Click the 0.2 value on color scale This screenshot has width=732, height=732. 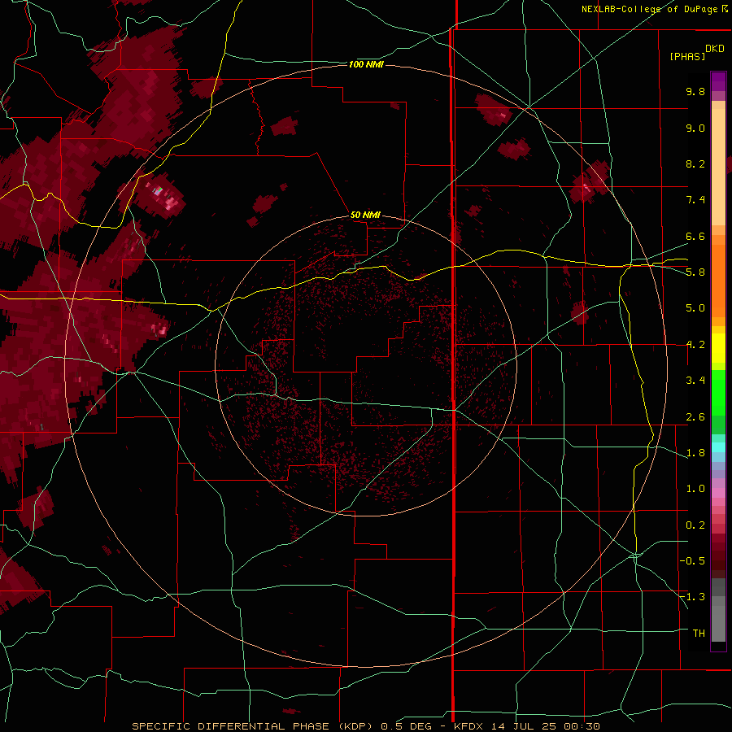coord(695,525)
